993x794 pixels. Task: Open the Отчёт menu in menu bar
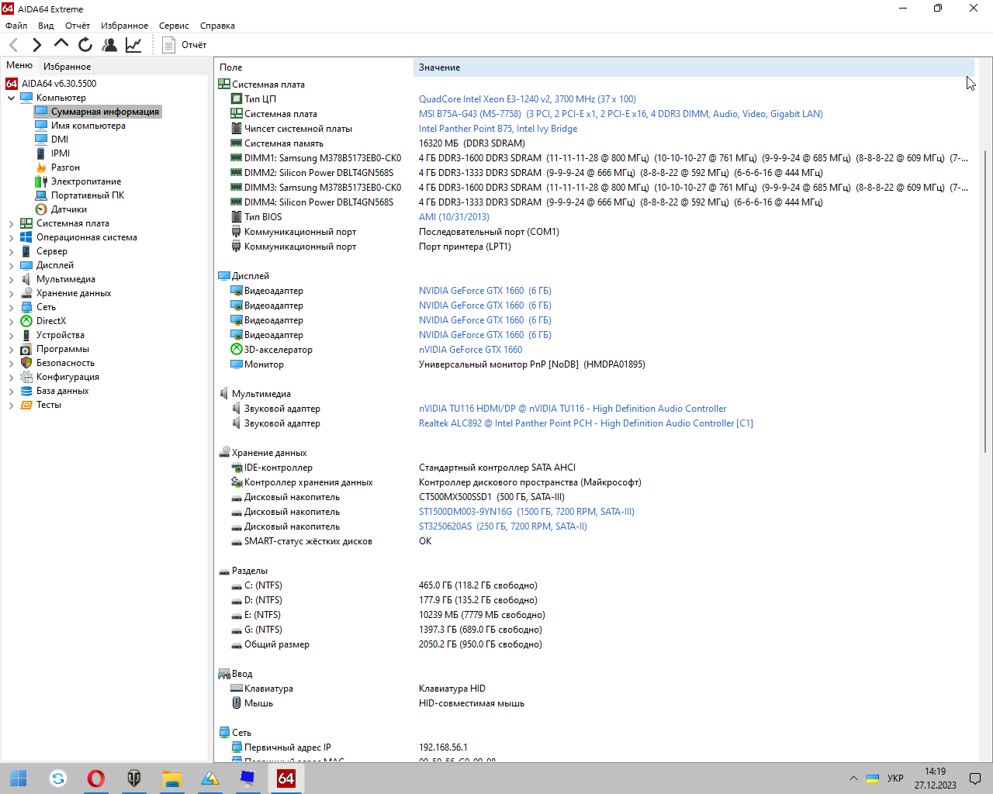click(78, 26)
